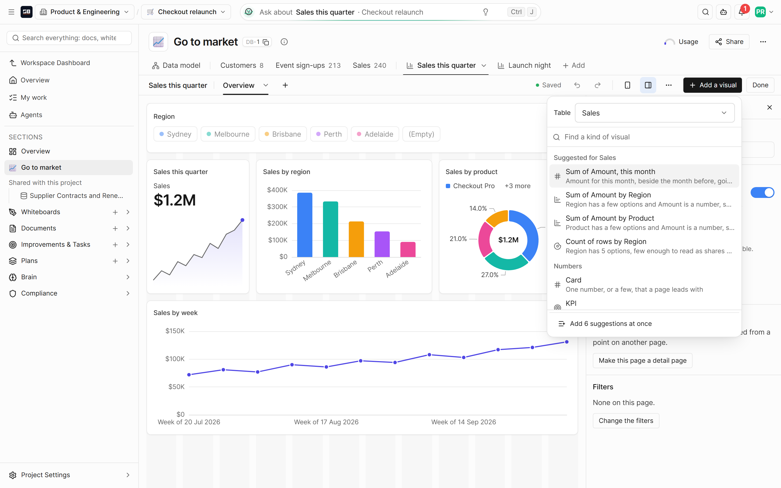Image resolution: width=781 pixels, height=488 pixels.
Task: Open the Data model tab
Action: tap(176, 65)
